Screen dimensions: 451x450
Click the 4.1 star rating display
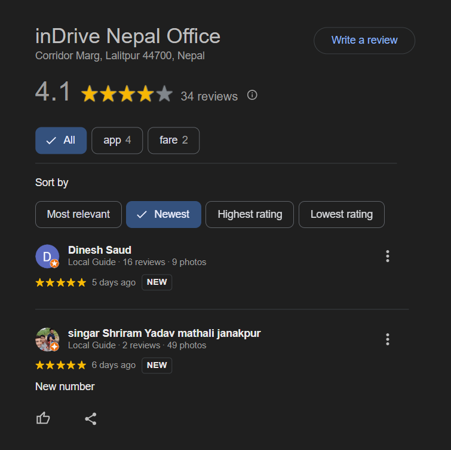click(x=127, y=93)
